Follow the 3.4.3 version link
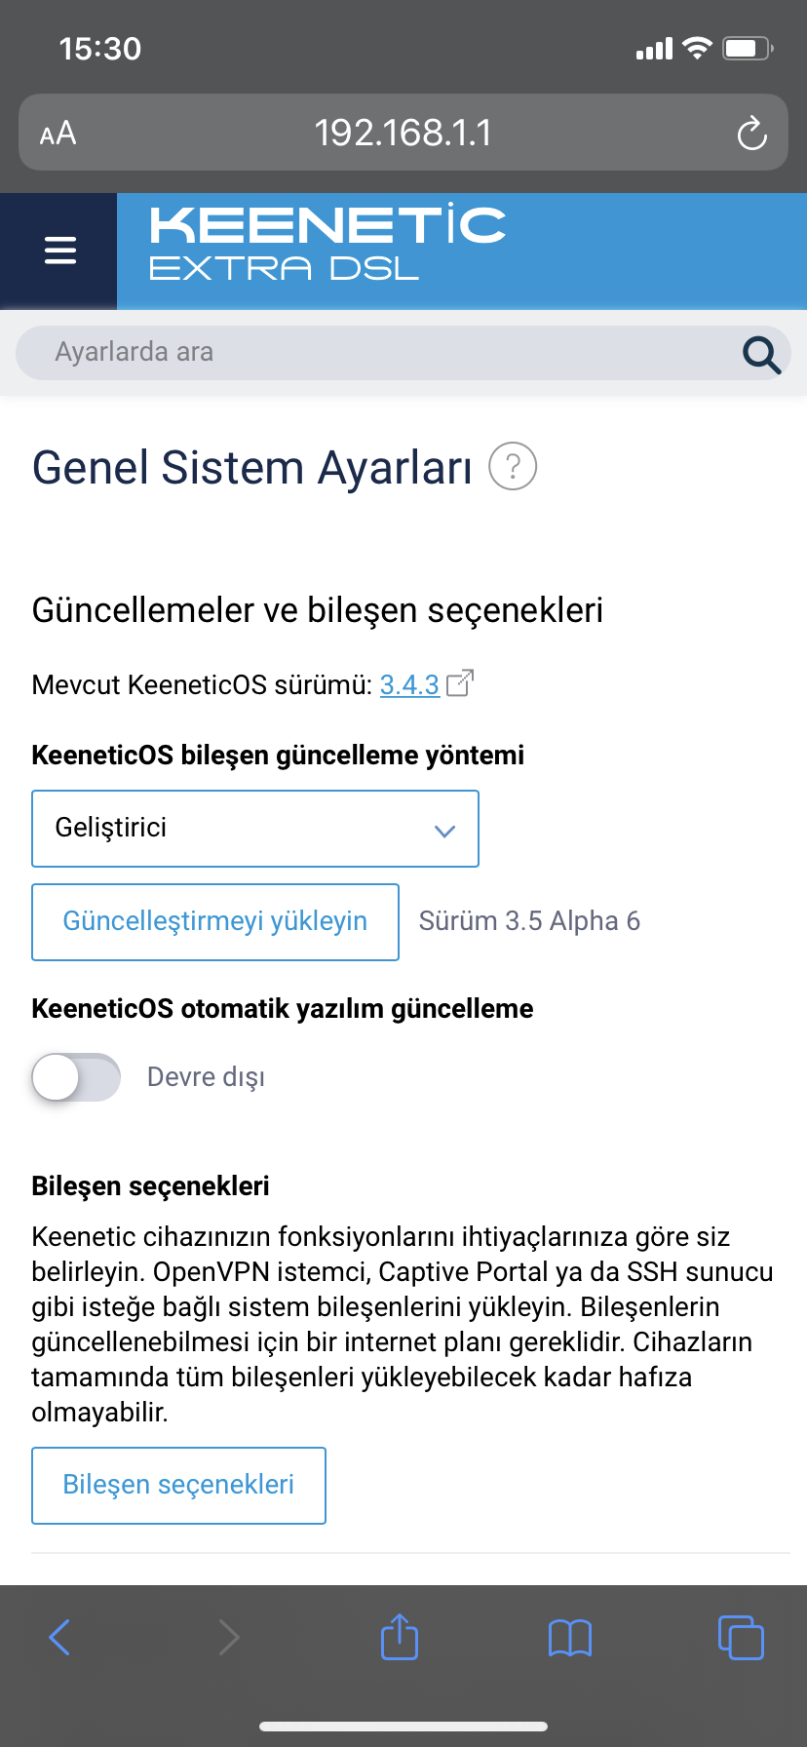 click(409, 685)
